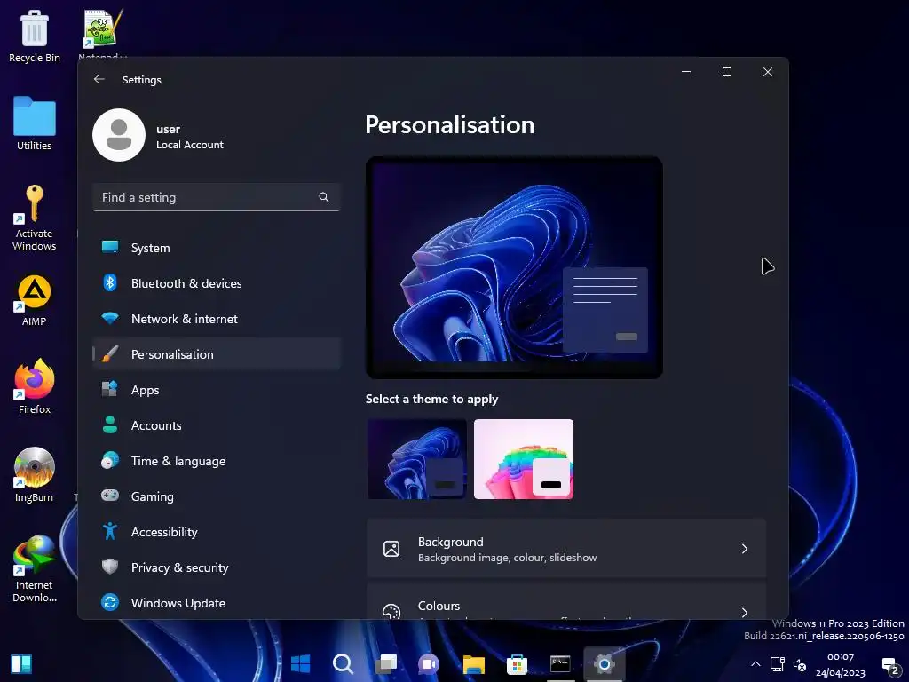Screen dimensions: 909x682
Task: Open Windows Update settings
Action: pos(217,603)
